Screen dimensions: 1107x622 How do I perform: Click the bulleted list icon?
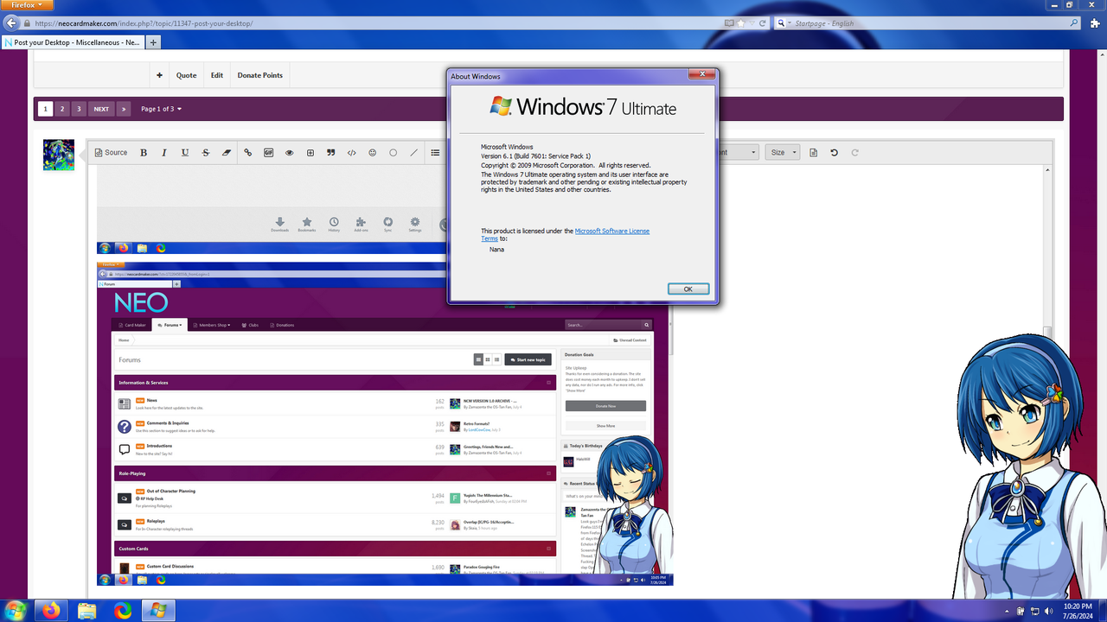(435, 153)
